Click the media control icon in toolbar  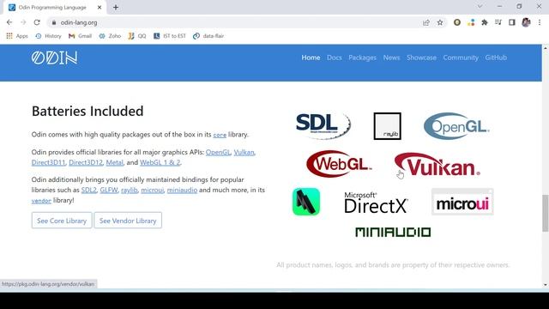pyautogui.click(x=498, y=22)
